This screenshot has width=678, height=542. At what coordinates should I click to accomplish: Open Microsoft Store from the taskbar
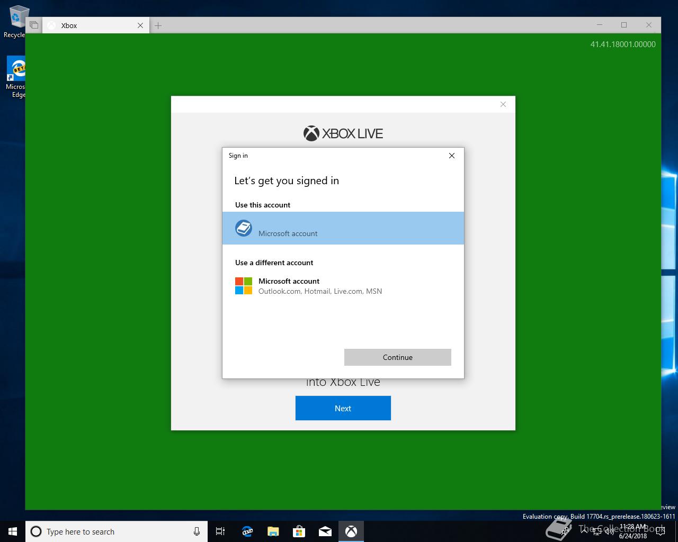tap(299, 531)
